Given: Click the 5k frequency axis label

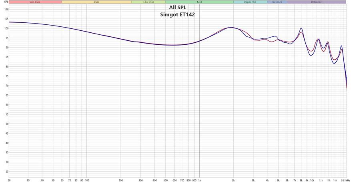Looking at the screenshot, I should (278, 180).
